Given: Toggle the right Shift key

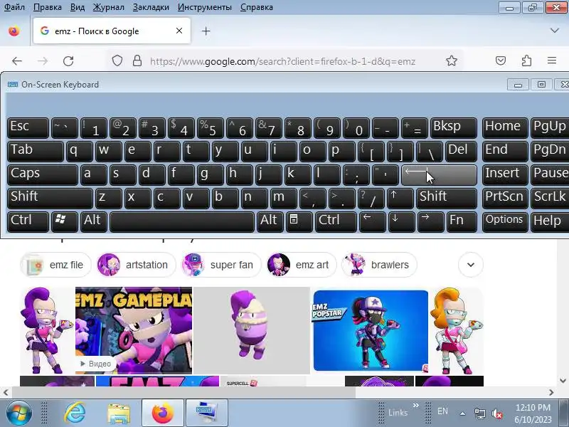Looking at the screenshot, I should coord(447,199).
